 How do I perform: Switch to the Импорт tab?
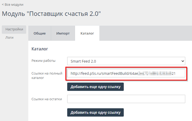coord(63,33)
